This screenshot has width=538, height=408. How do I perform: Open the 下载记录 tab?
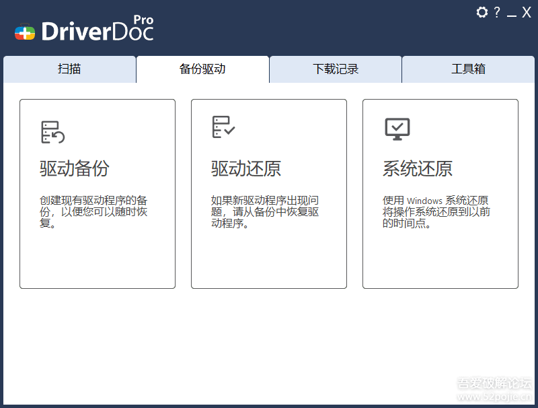click(336, 69)
